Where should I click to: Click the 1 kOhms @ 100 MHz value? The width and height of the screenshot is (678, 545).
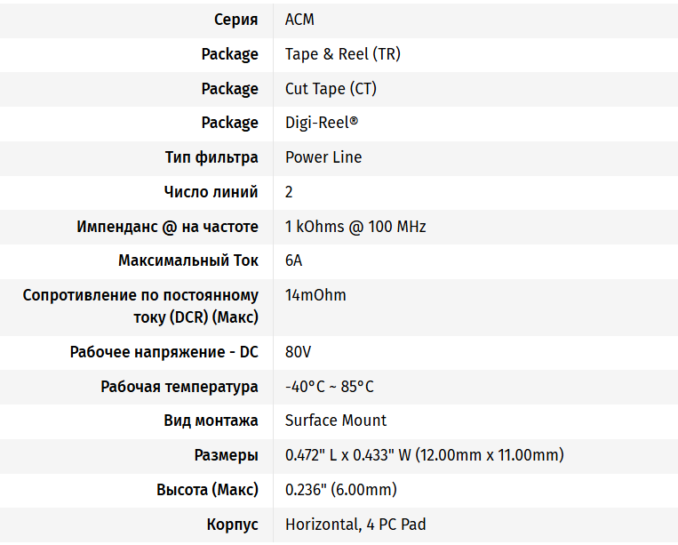355,227
